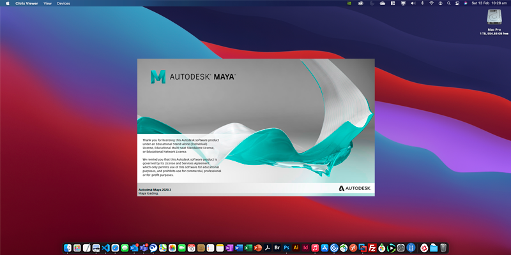
Task: Open the blue folder stack in the Dock
Action: coord(434,248)
